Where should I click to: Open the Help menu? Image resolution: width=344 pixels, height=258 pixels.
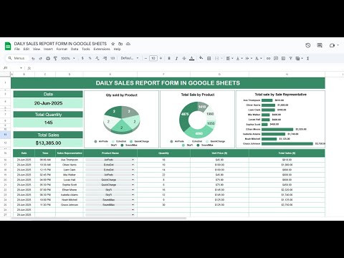(117, 49)
